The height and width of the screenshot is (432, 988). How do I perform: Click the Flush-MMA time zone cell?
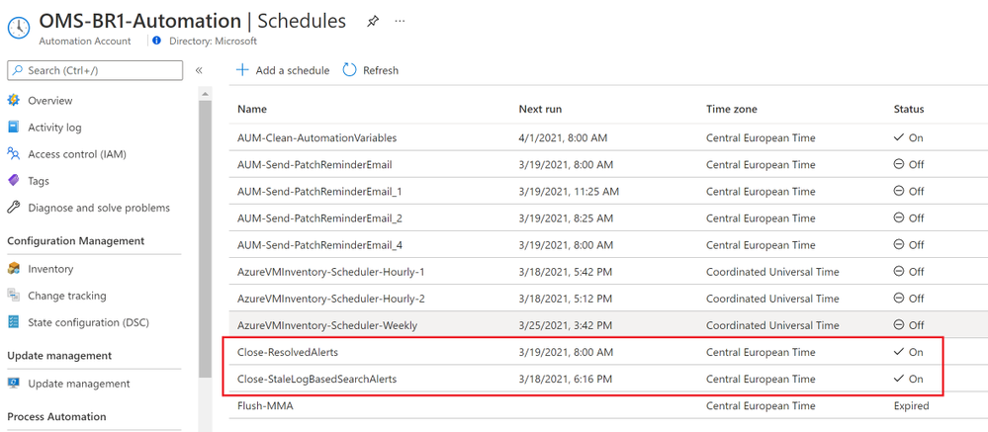(761, 405)
